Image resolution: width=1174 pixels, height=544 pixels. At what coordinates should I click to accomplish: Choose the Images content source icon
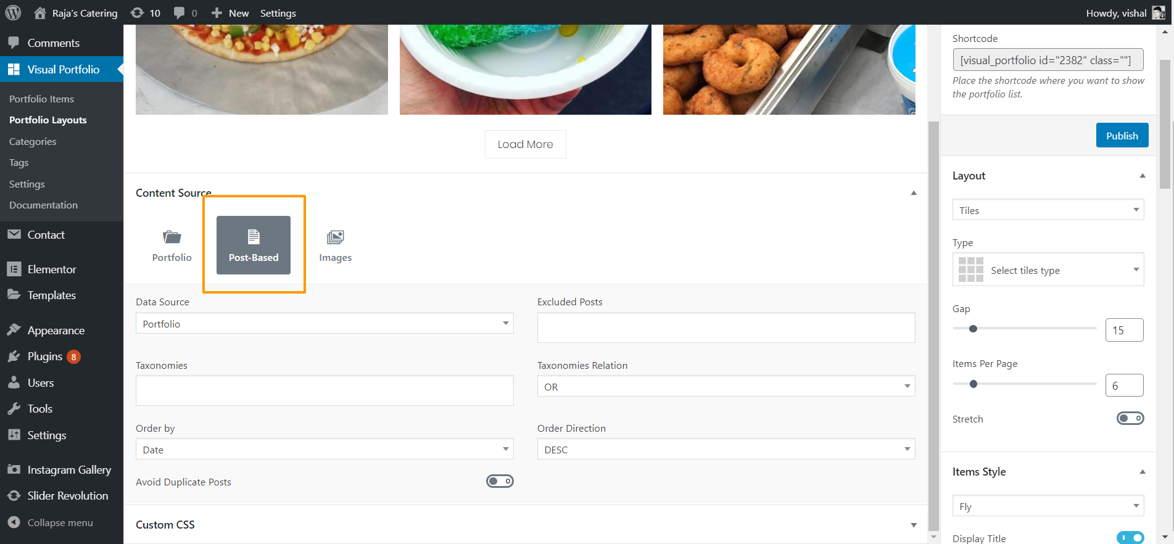[x=335, y=237]
